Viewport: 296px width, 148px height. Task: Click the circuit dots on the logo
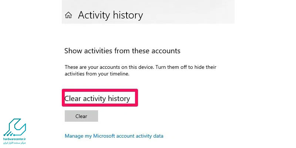(x=9, y=135)
